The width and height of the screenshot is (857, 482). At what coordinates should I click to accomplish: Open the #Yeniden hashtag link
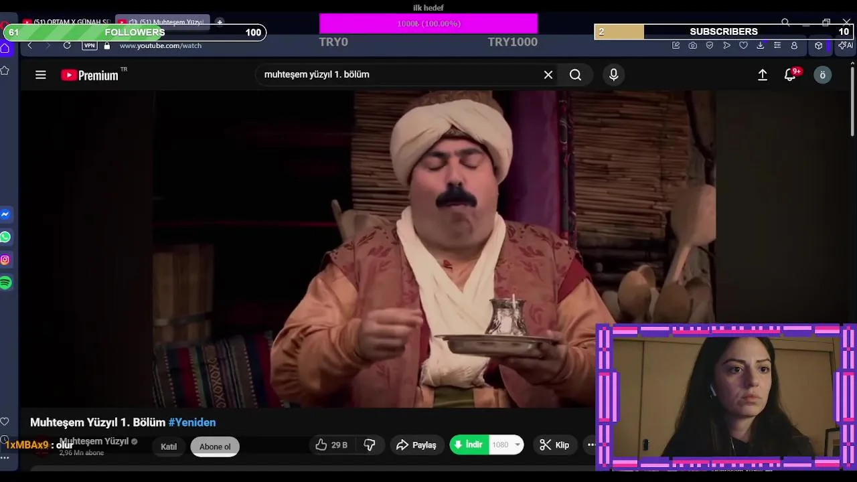click(x=192, y=422)
